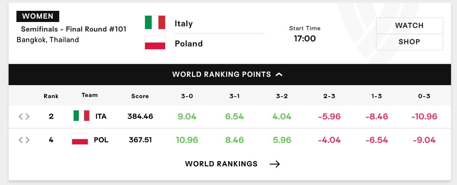
Task: Open the WATCH button
Action: (x=409, y=26)
